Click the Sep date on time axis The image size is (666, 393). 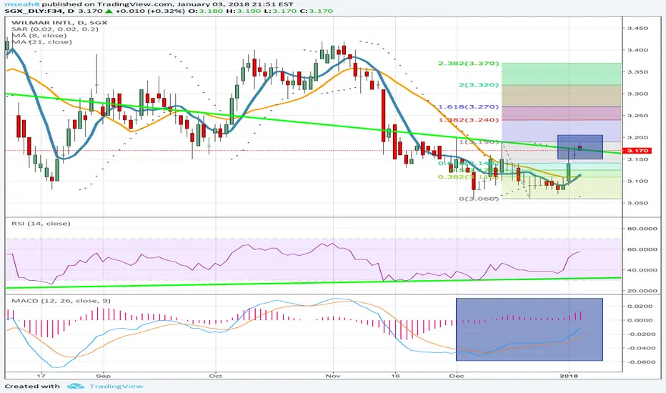click(103, 376)
